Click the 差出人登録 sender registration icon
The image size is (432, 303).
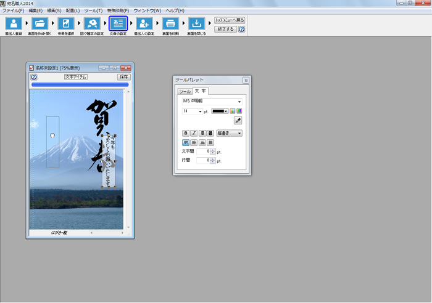pyautogui.click(x=14, y=23)
